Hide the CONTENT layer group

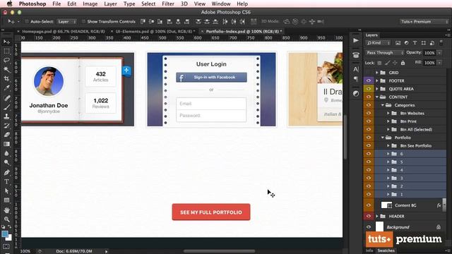coord(369,97)
